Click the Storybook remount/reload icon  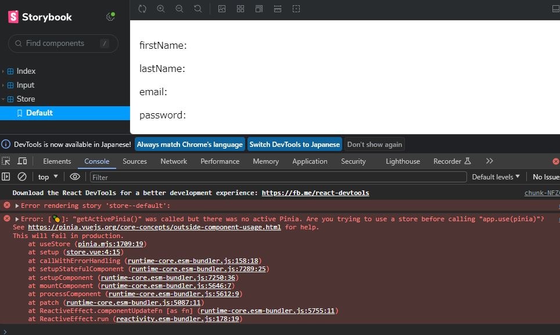tap(142, 9)
